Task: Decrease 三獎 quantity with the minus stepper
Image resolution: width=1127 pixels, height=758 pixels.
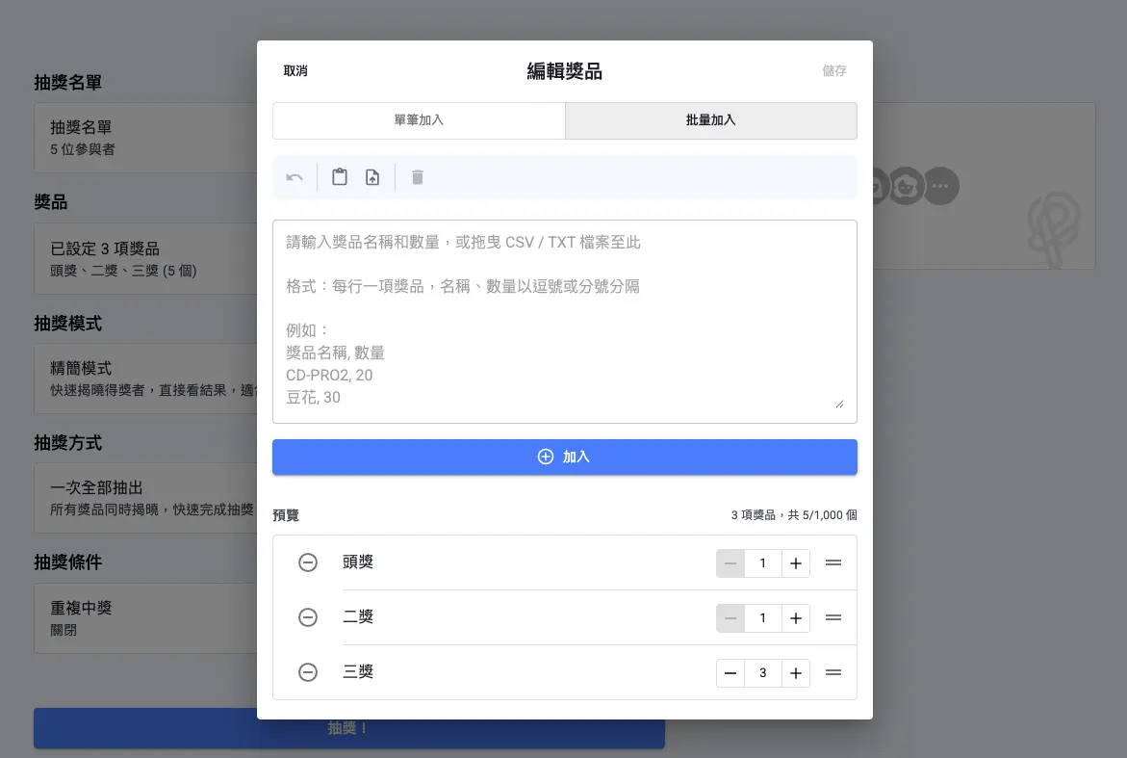Action: pos(730,672)
